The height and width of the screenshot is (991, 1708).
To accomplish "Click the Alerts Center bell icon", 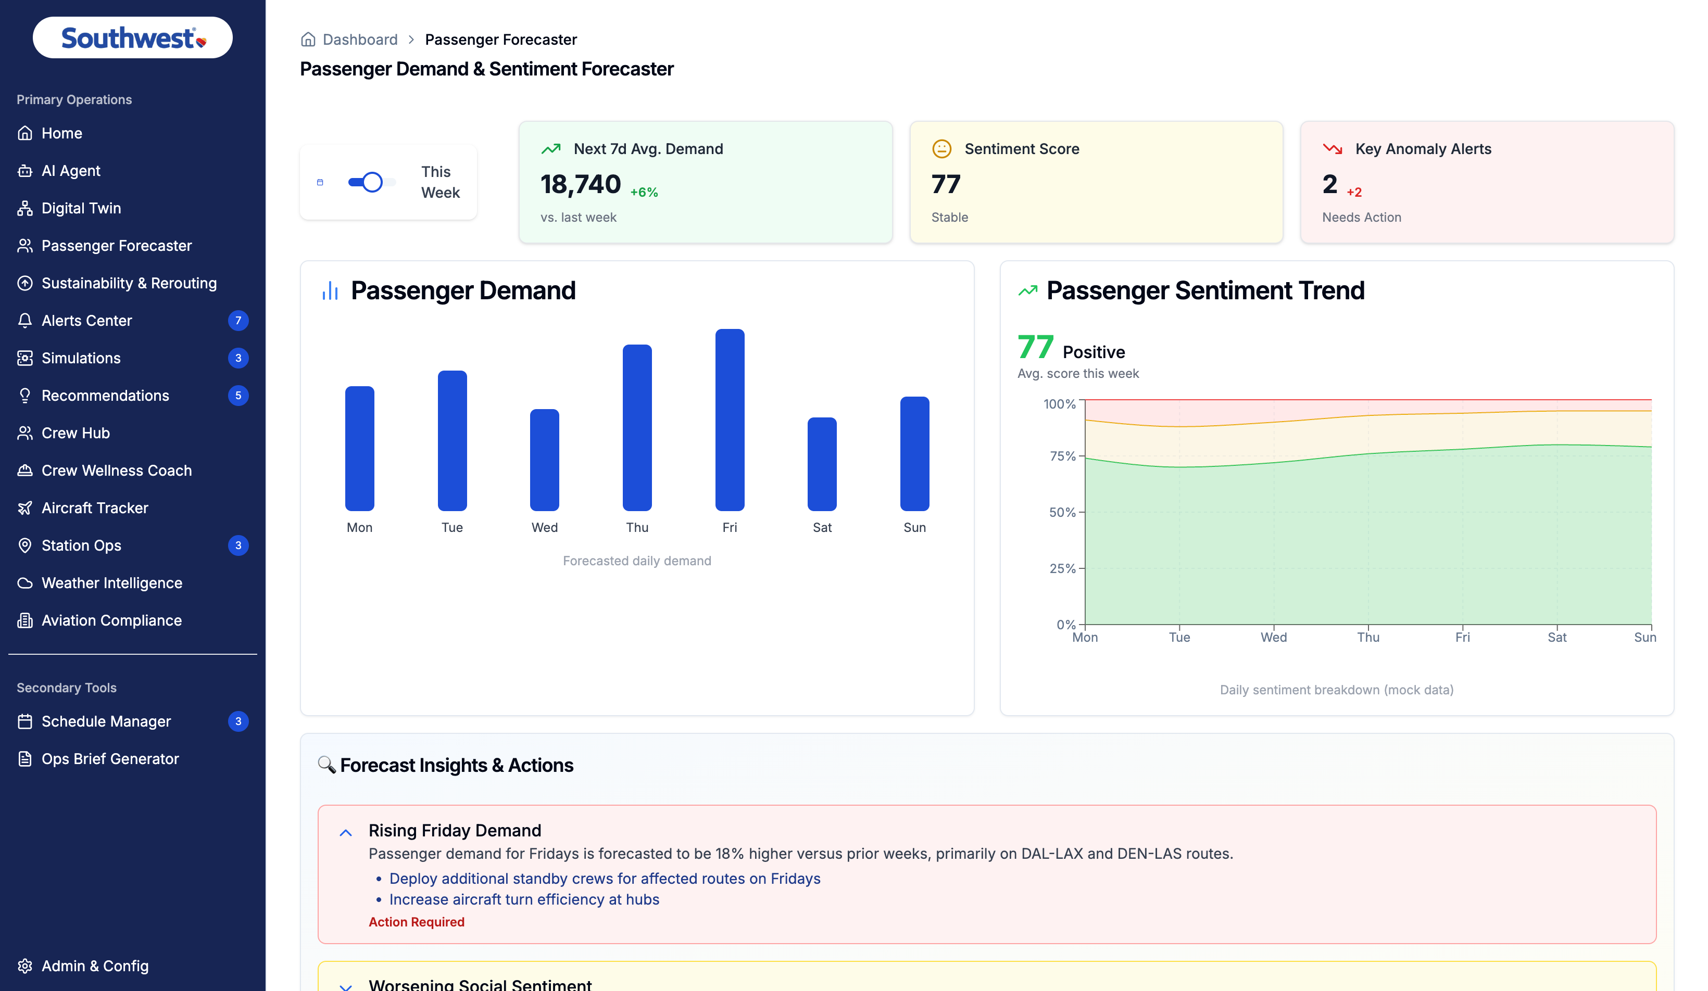I will (25, 321).
